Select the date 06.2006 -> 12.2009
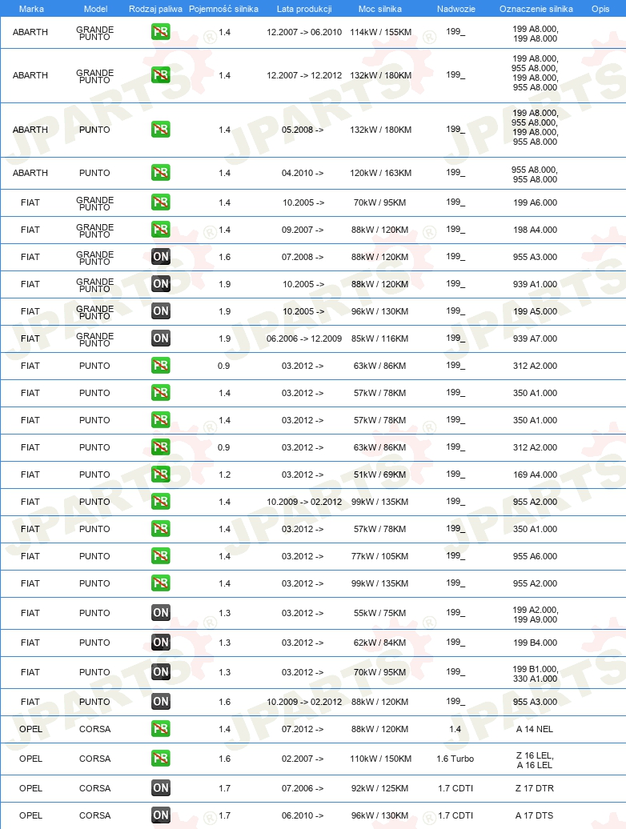This screenshot has width=626, height=829. (x=304, y=339)
